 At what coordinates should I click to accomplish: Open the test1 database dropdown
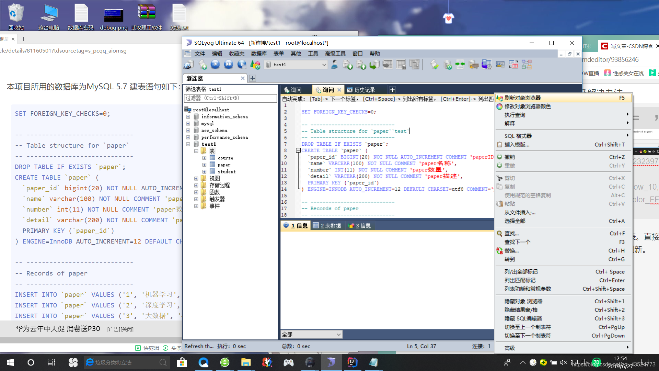coord(296,65)
